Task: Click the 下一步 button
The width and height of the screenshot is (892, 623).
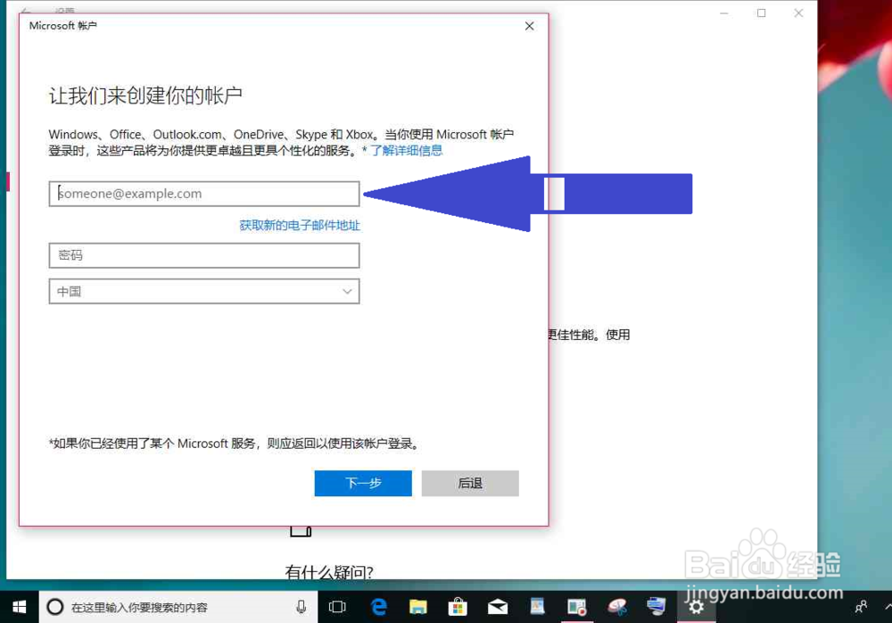Action: point(363,483)
